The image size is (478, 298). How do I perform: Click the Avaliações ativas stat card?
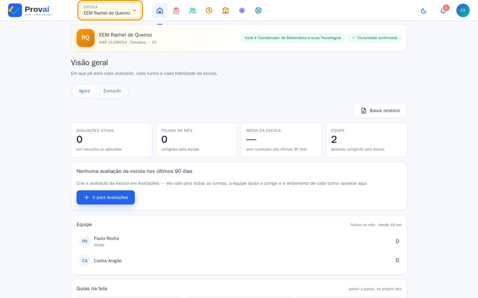(112, 140)
